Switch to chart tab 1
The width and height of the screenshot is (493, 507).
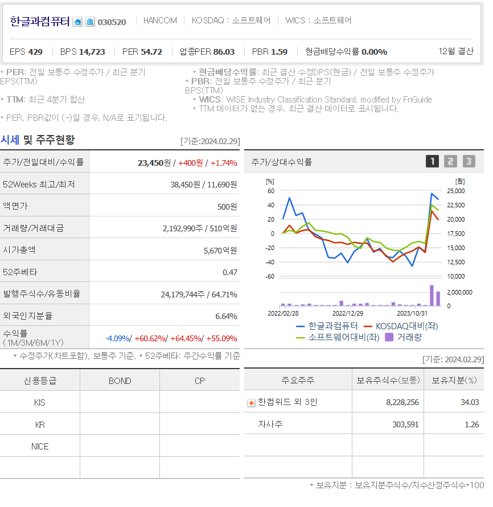pos(432,161)
